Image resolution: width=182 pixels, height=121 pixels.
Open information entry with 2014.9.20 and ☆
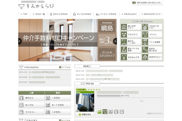click(x=45, y=77)
